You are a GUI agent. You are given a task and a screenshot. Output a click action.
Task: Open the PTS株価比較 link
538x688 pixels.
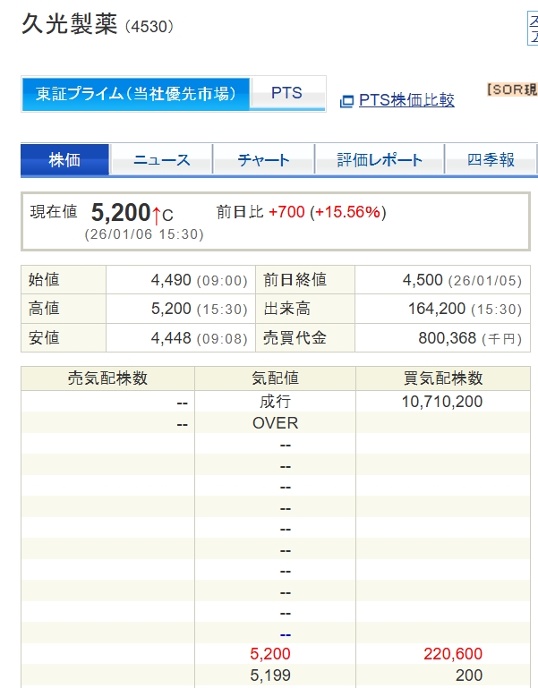[x=406, y=100]
